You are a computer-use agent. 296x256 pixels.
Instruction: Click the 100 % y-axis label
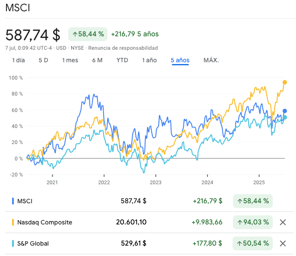pyautogui.click(x=16, y=78)
